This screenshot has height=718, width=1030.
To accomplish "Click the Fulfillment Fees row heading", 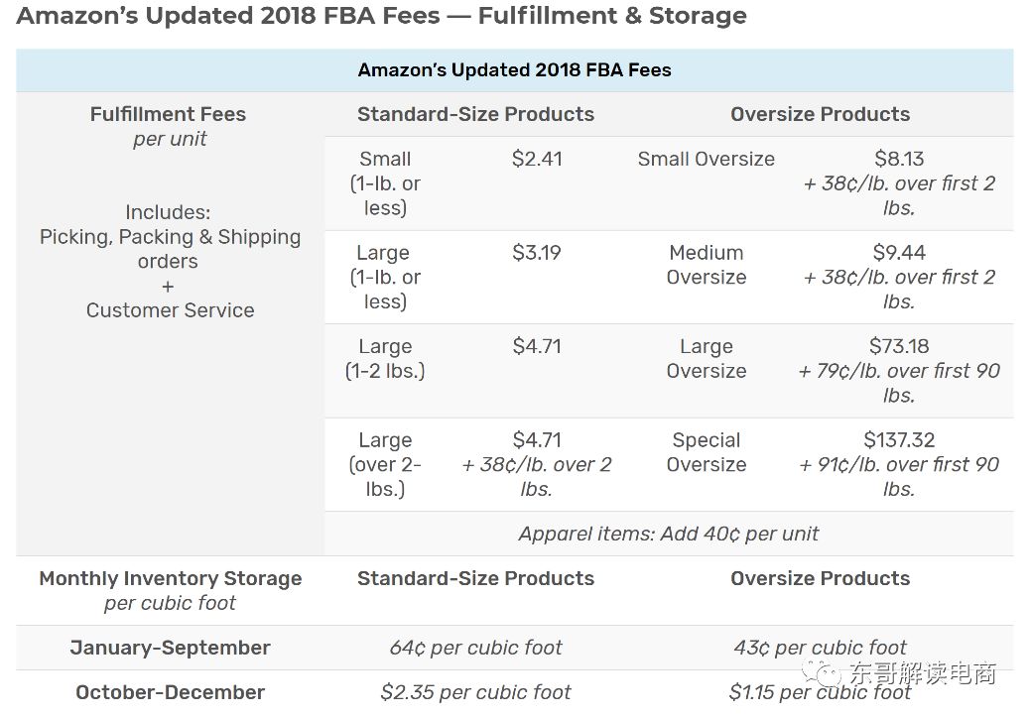I will pyautogui.click(x=168, y=114).
